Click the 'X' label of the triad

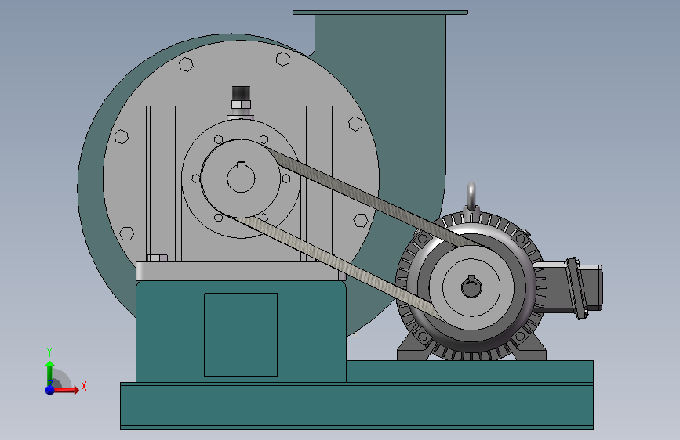coord(84,386)
